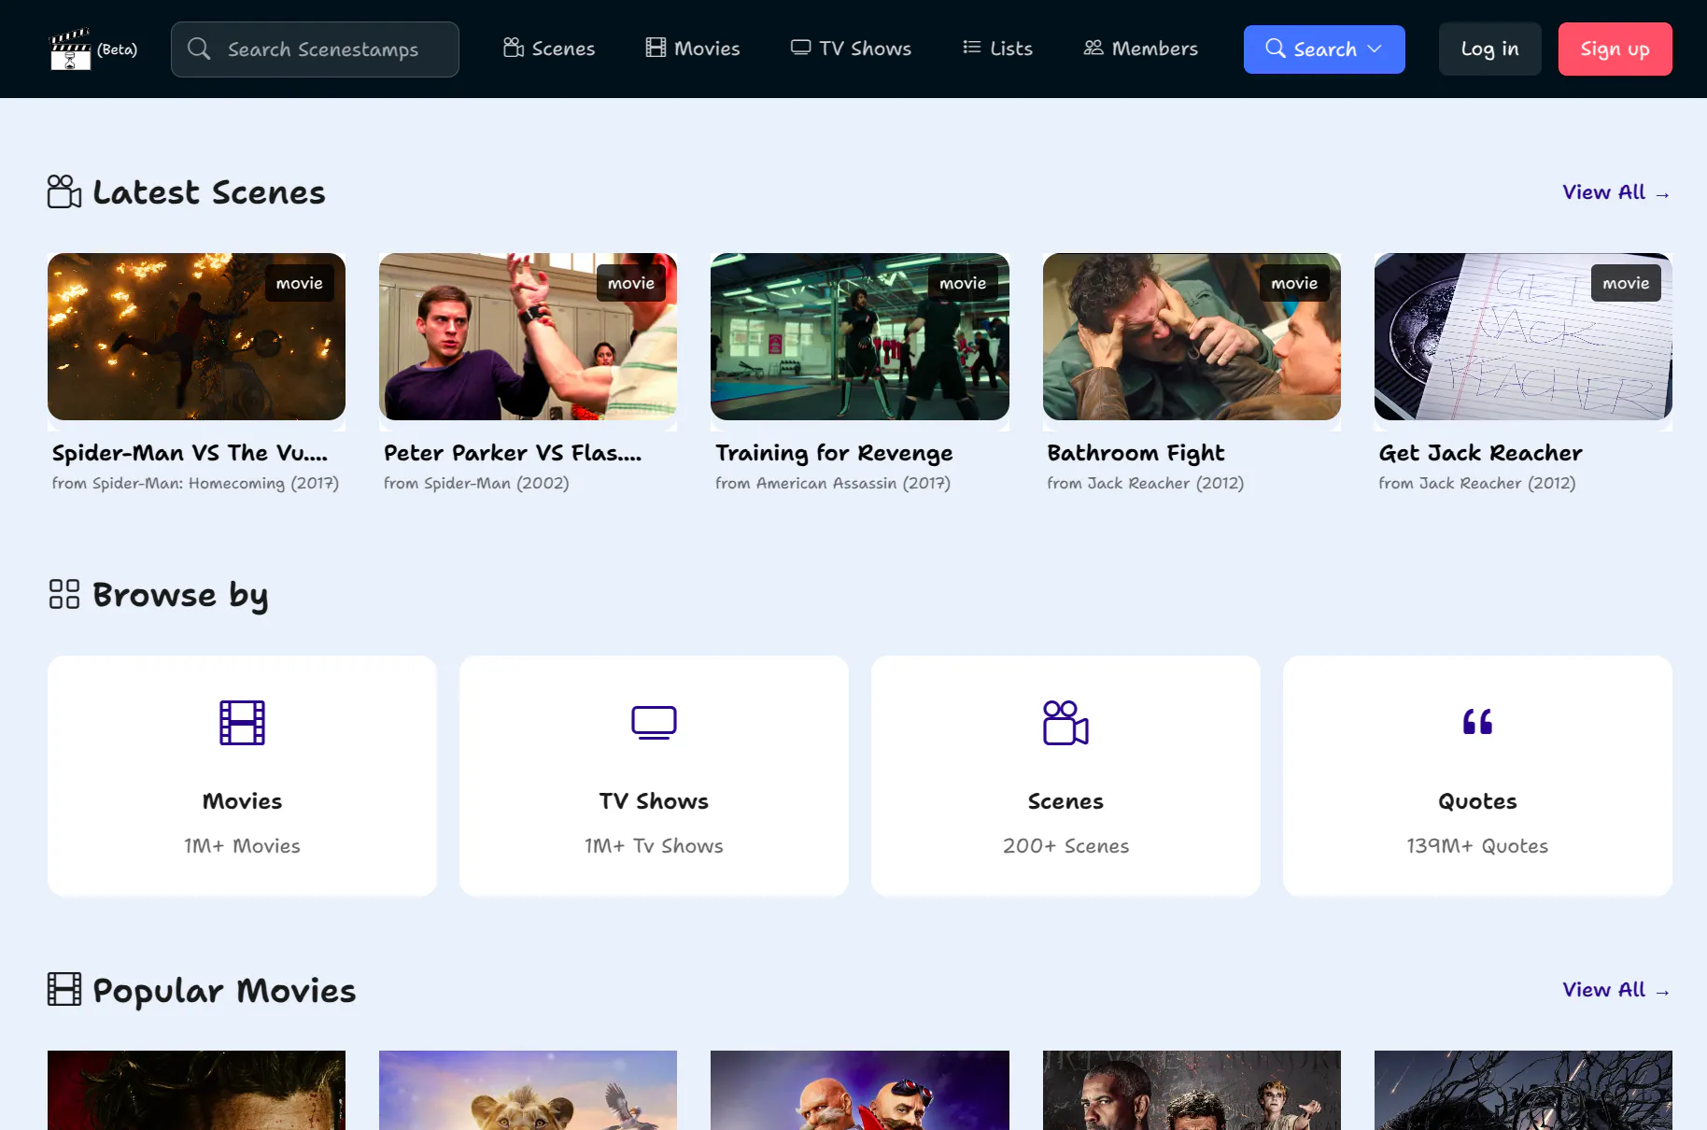Click the Scenestamps clapperboard logo
Image resolution: width=1707 pixels, height=1130 pixels.
(x=70, y=49)
